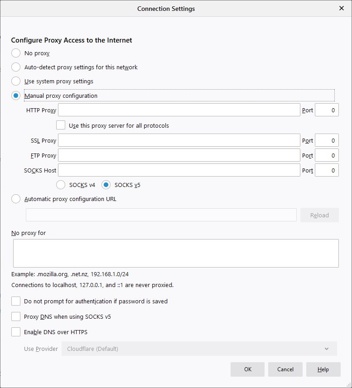The width and height of the screenshot is (352, 388).
Task: Click the SOCKS Host input field
Action: pyautogui.click(x=179, y=170)
